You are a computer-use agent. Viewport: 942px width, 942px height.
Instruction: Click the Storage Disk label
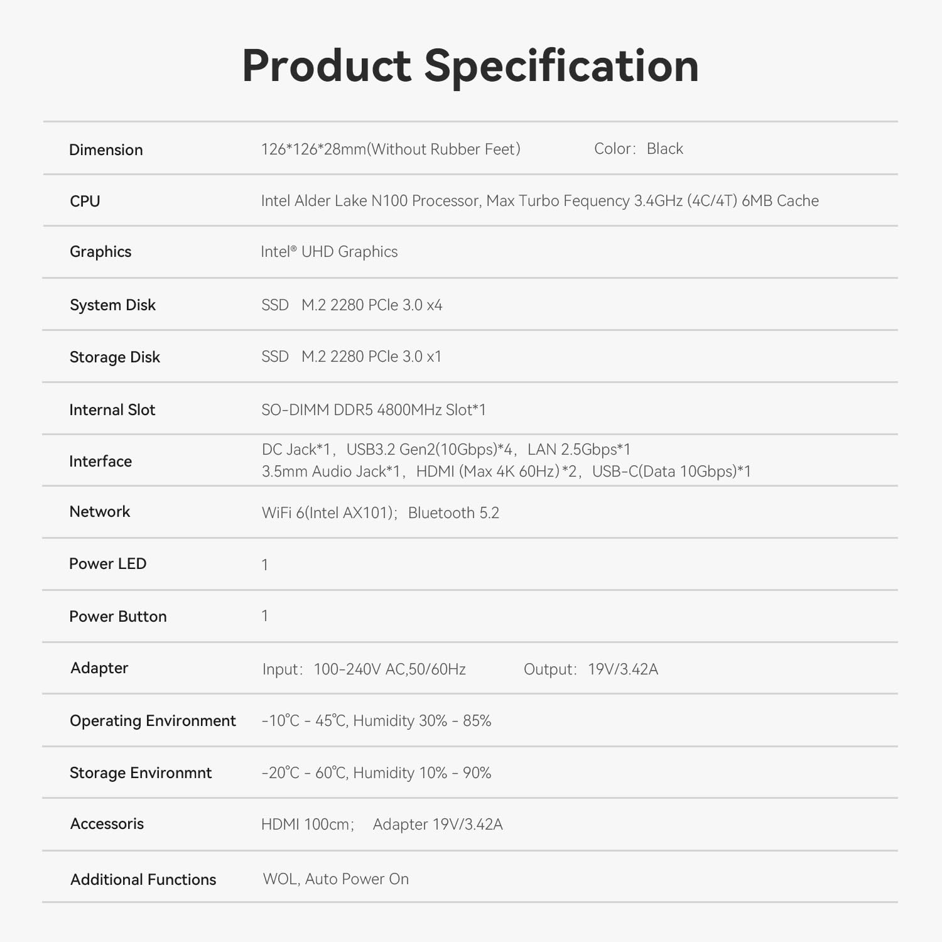point(115,357)
